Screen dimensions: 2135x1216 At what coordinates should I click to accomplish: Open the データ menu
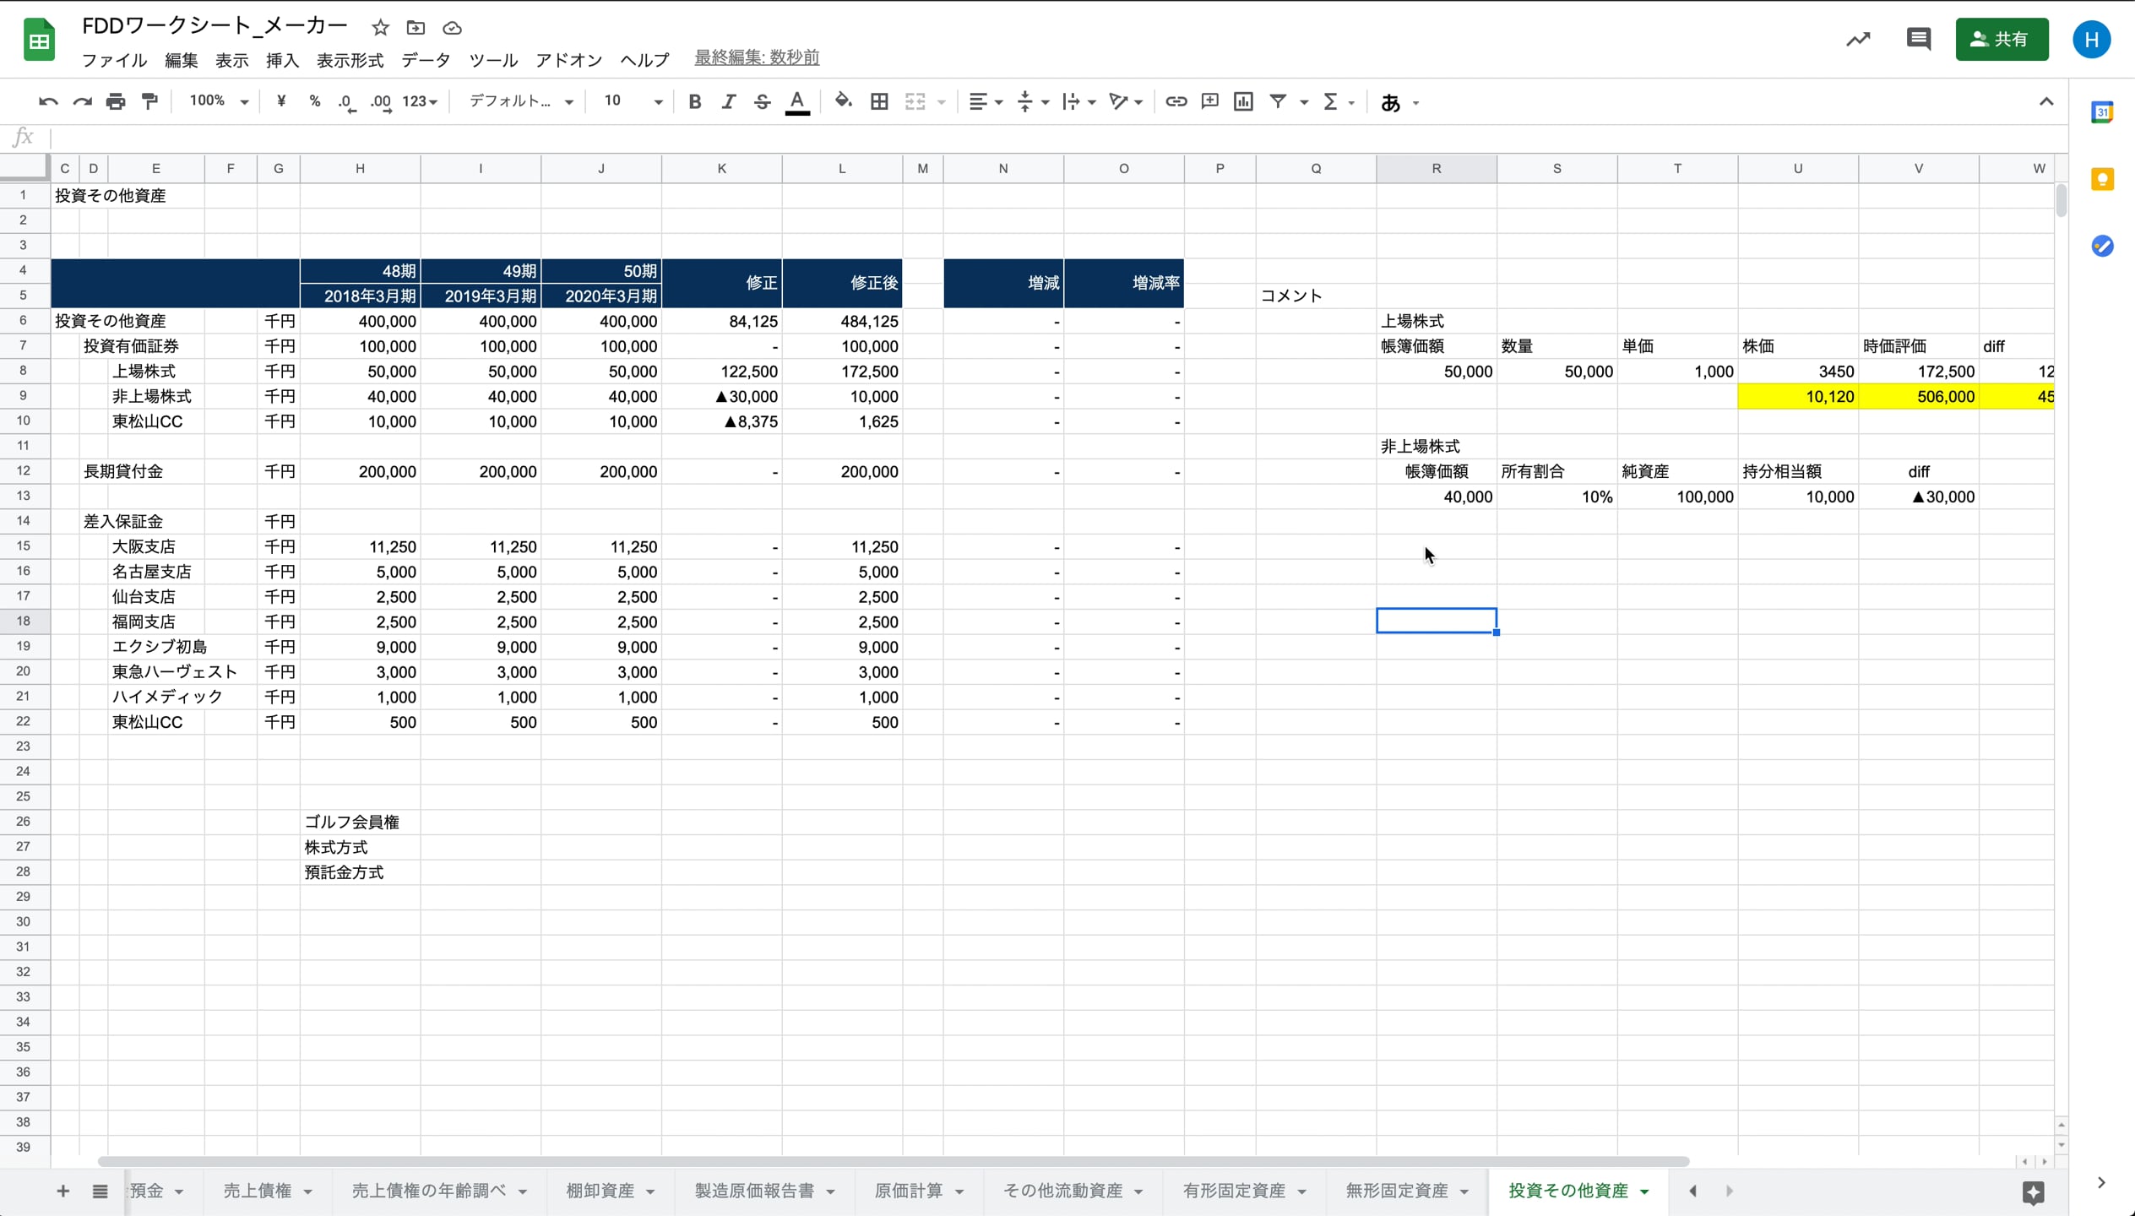tap(426, 59)
